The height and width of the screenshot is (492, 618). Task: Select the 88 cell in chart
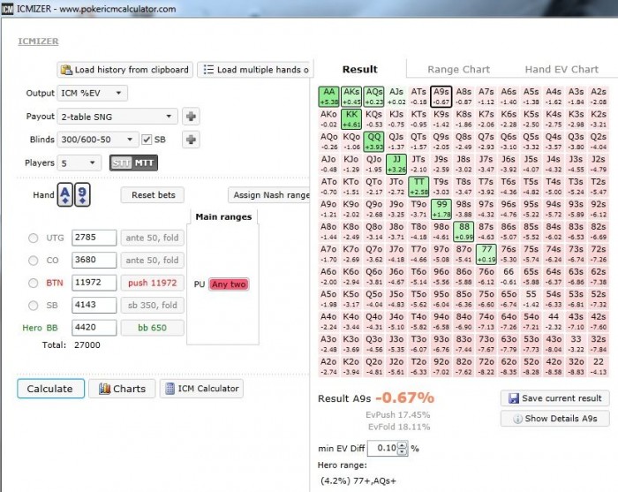tap(463, 231)
